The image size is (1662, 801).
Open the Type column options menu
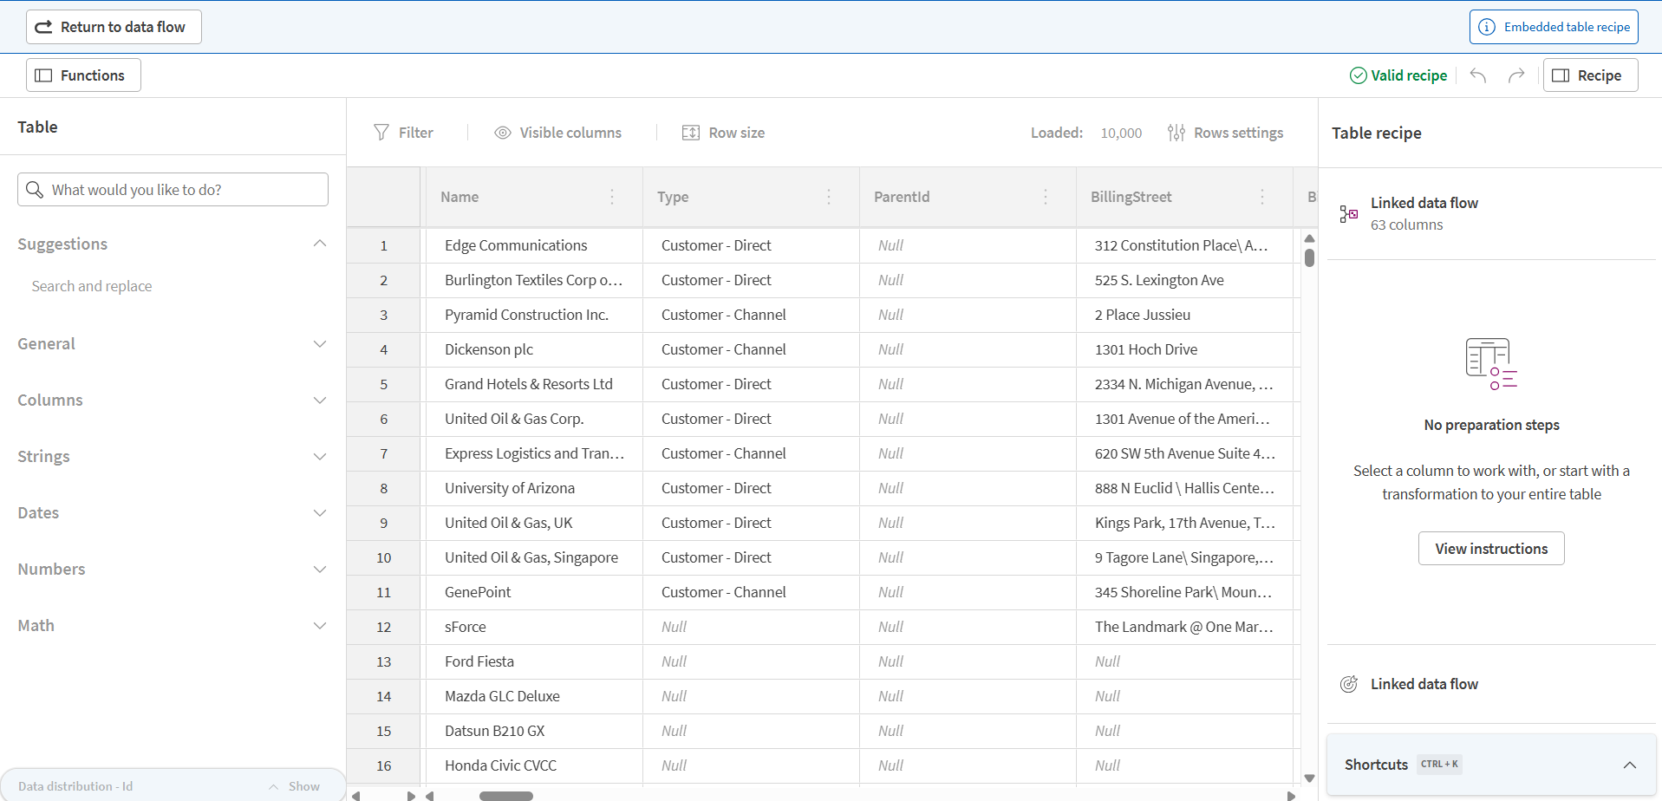click(828, 197)
